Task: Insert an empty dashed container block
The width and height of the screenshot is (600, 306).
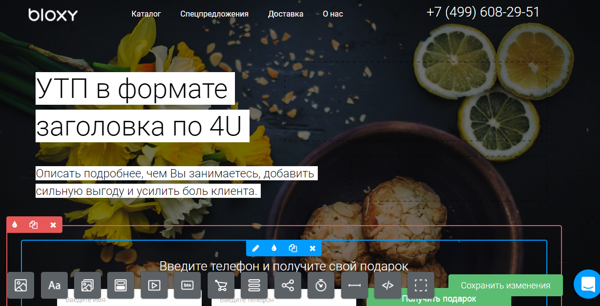Action: (421, 286)
